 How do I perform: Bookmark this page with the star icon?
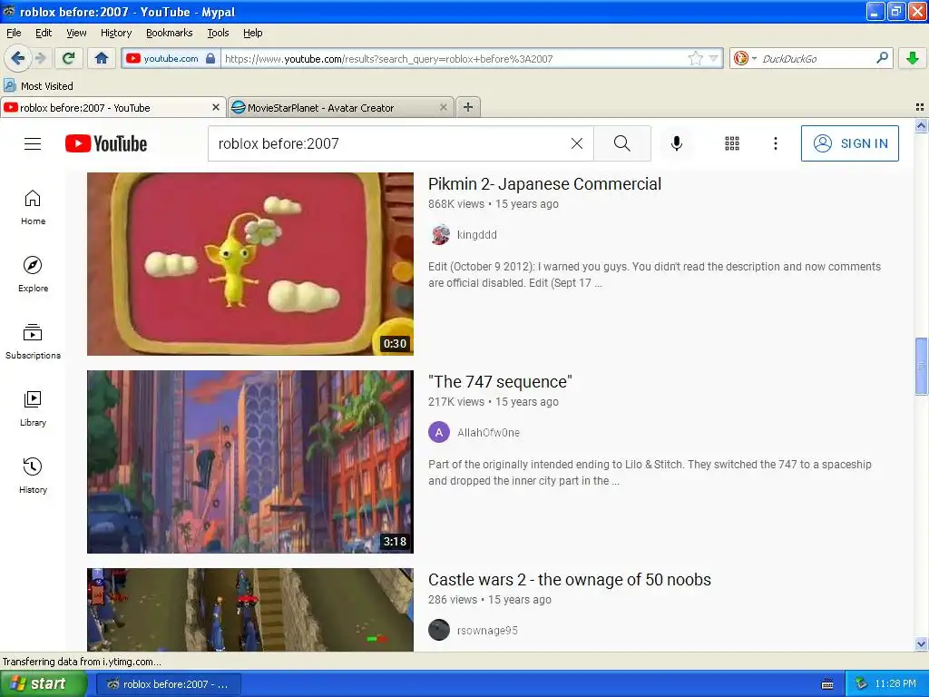click(x=695, y=58)
